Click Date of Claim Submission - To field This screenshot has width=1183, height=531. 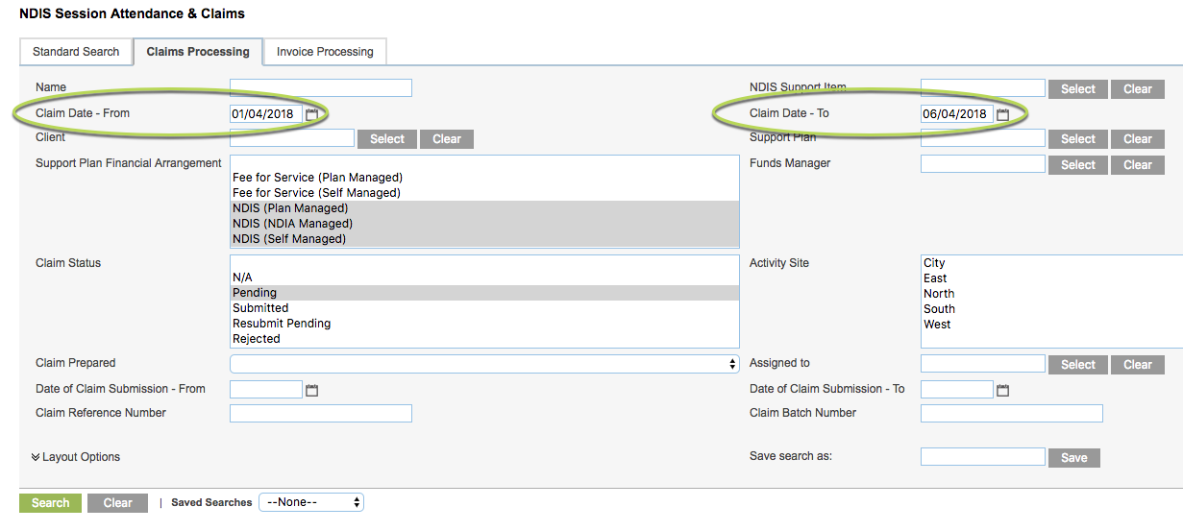point(957,389)
